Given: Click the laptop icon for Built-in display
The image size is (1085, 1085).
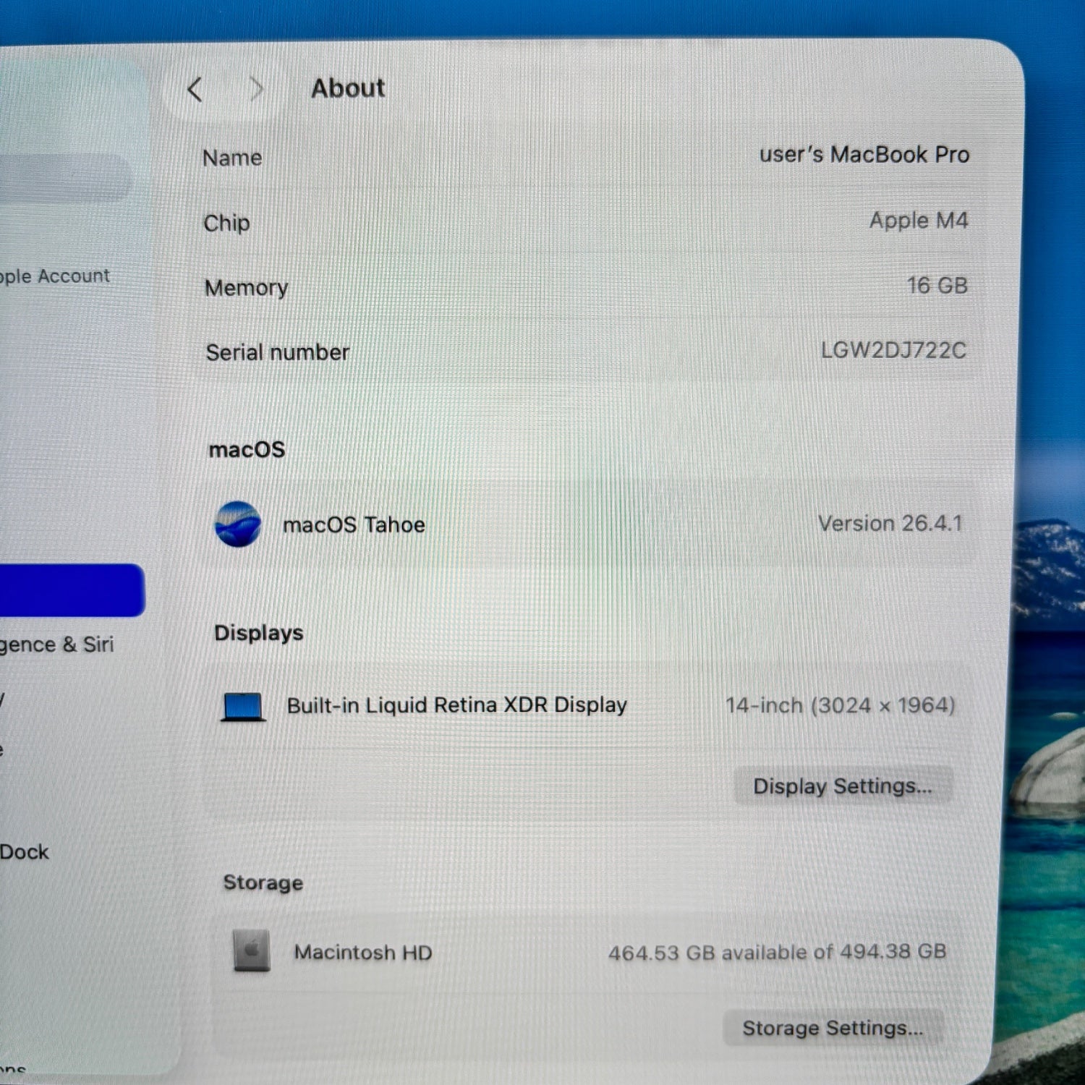Looking at the screenshot, I should (x=243, y=706).
